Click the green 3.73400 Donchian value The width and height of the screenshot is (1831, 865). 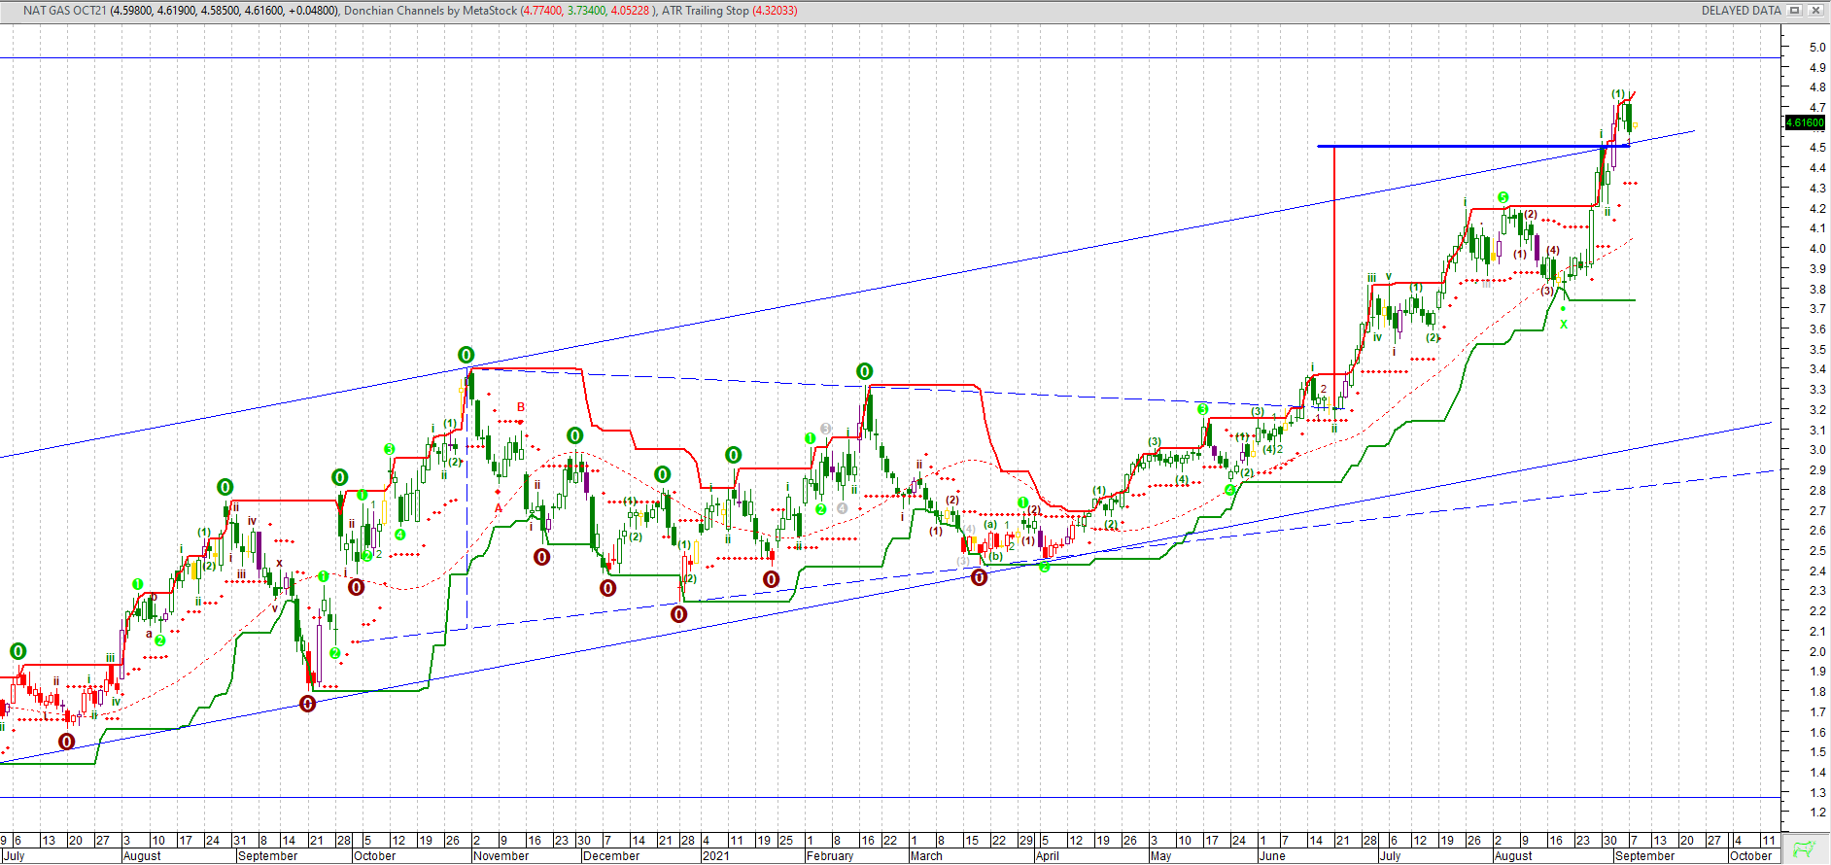click(586, 11)
